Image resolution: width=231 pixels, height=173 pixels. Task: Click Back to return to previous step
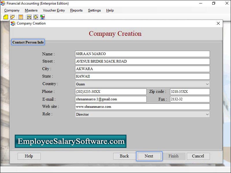124,156
